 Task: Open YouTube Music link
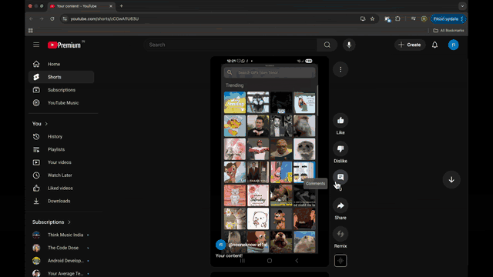pyautogui.click(x=62, y=102)
